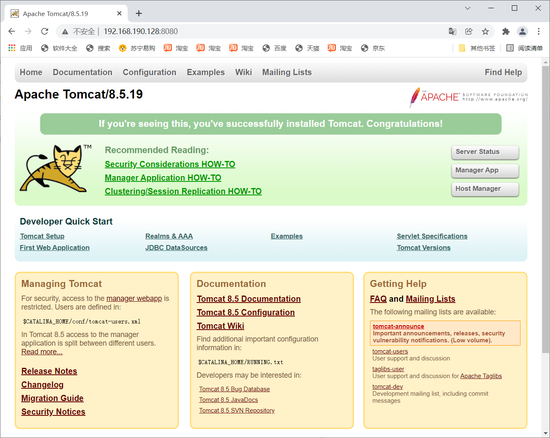
Task: Open the 软件大全 bookmark
Action: [59, 48]
